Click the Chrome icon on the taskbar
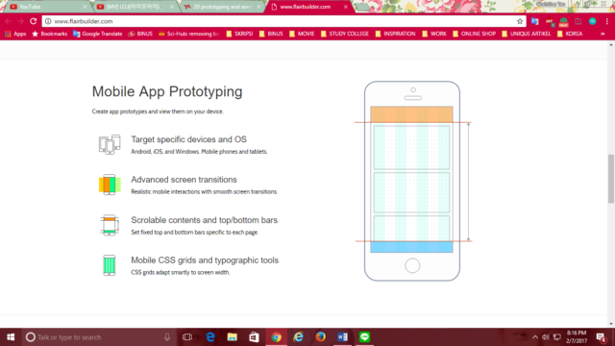615x346 pixels. click(x=276, y=337)
